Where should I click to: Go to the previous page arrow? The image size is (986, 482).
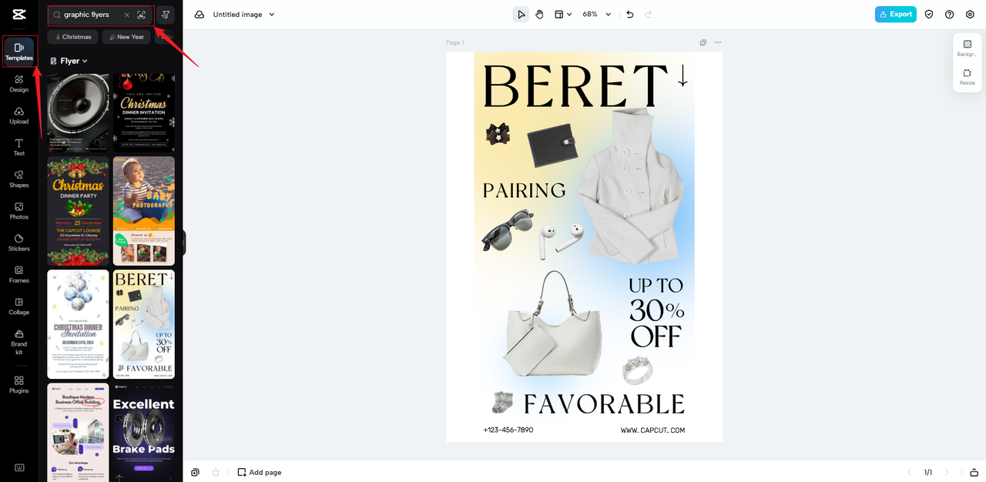909,472
